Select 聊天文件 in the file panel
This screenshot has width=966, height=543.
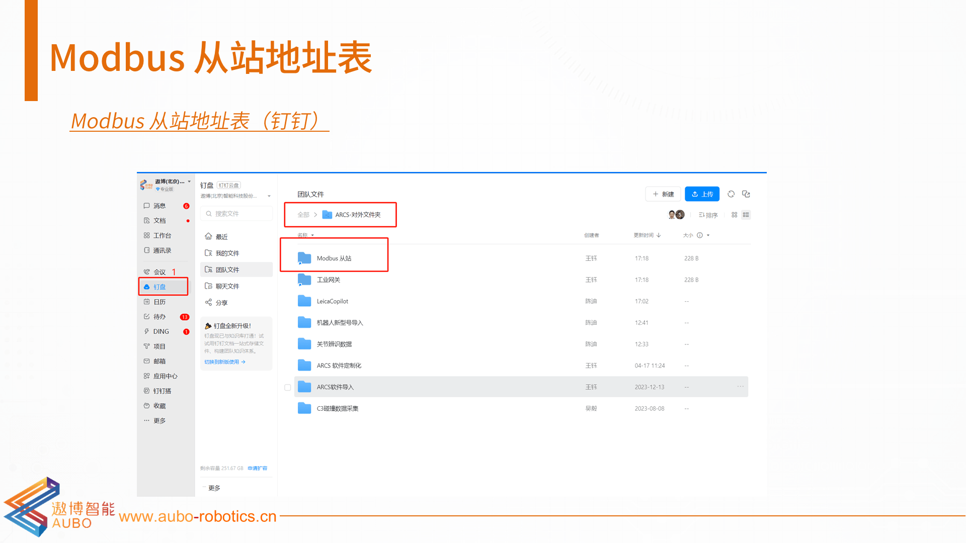pyautogui.click(x=236, y=286)
